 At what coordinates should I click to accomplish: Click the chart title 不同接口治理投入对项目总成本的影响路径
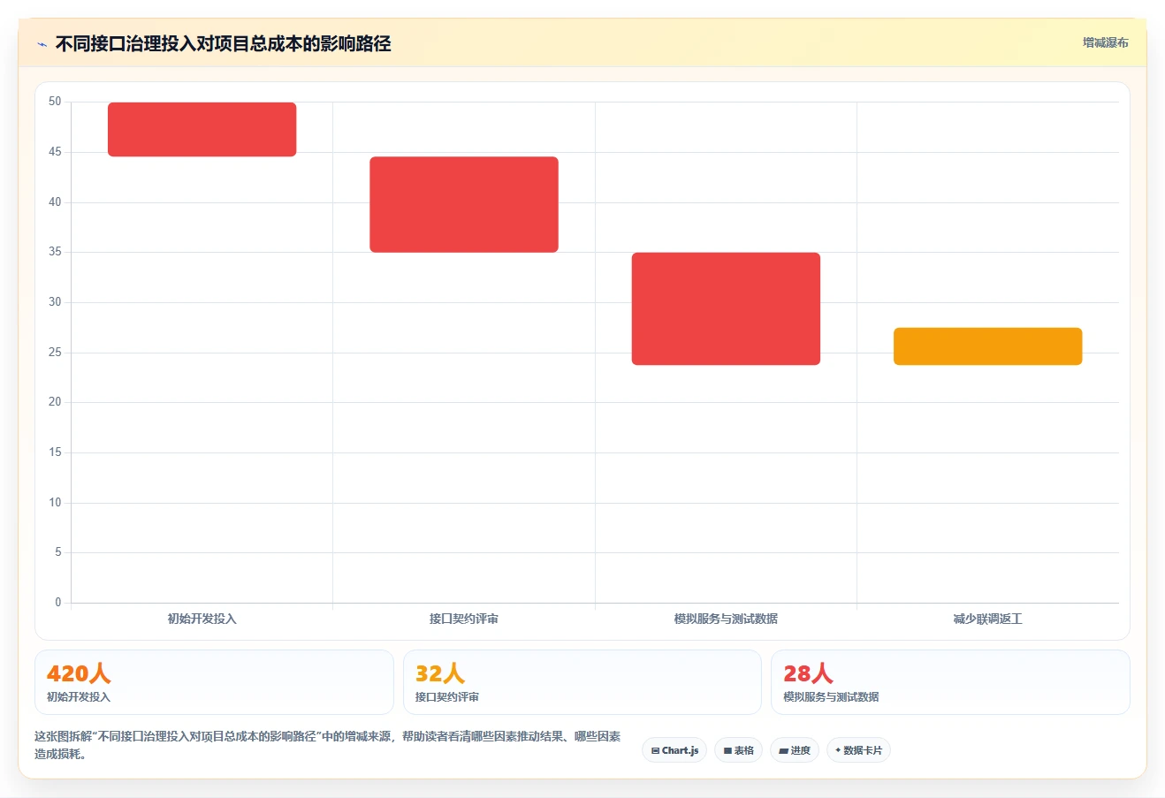tap(223, 43)
